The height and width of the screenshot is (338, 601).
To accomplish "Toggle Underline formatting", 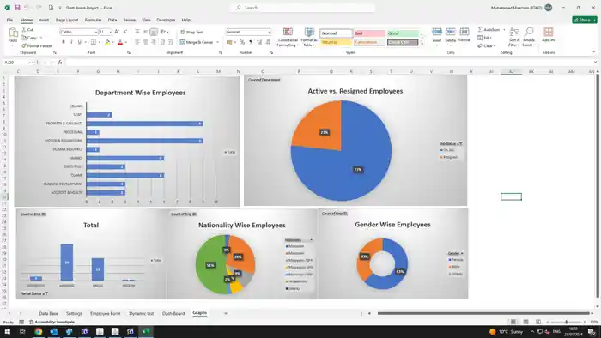I will pyautogui.click(x=79, y=42).
